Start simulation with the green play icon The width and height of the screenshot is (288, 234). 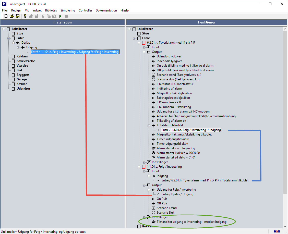pos(61,16)
